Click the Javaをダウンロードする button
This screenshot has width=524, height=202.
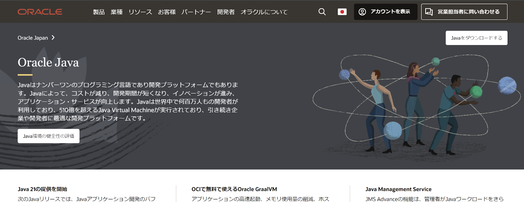pyautogui.click(x=477, y=38)
